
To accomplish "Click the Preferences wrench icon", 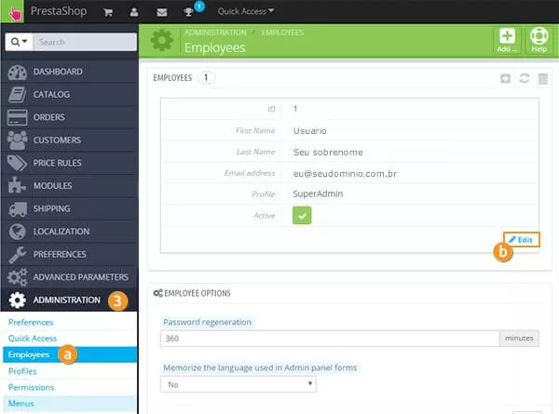I will tap(18, 255).
